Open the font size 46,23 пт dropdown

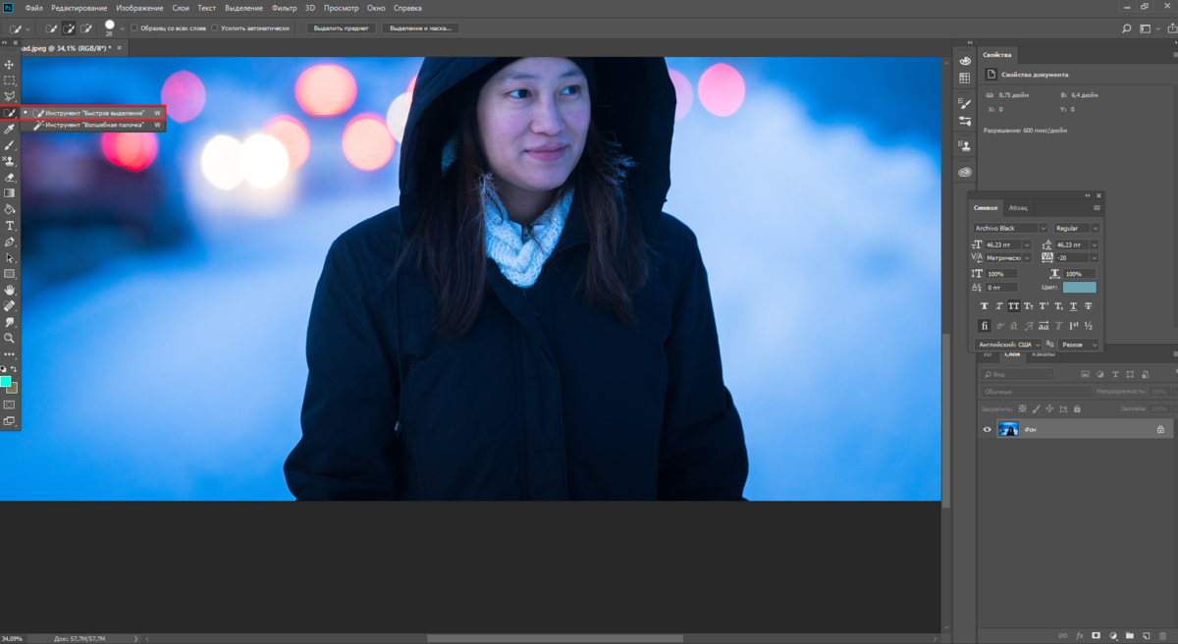pyautogui.click(x=1028, y=244)
